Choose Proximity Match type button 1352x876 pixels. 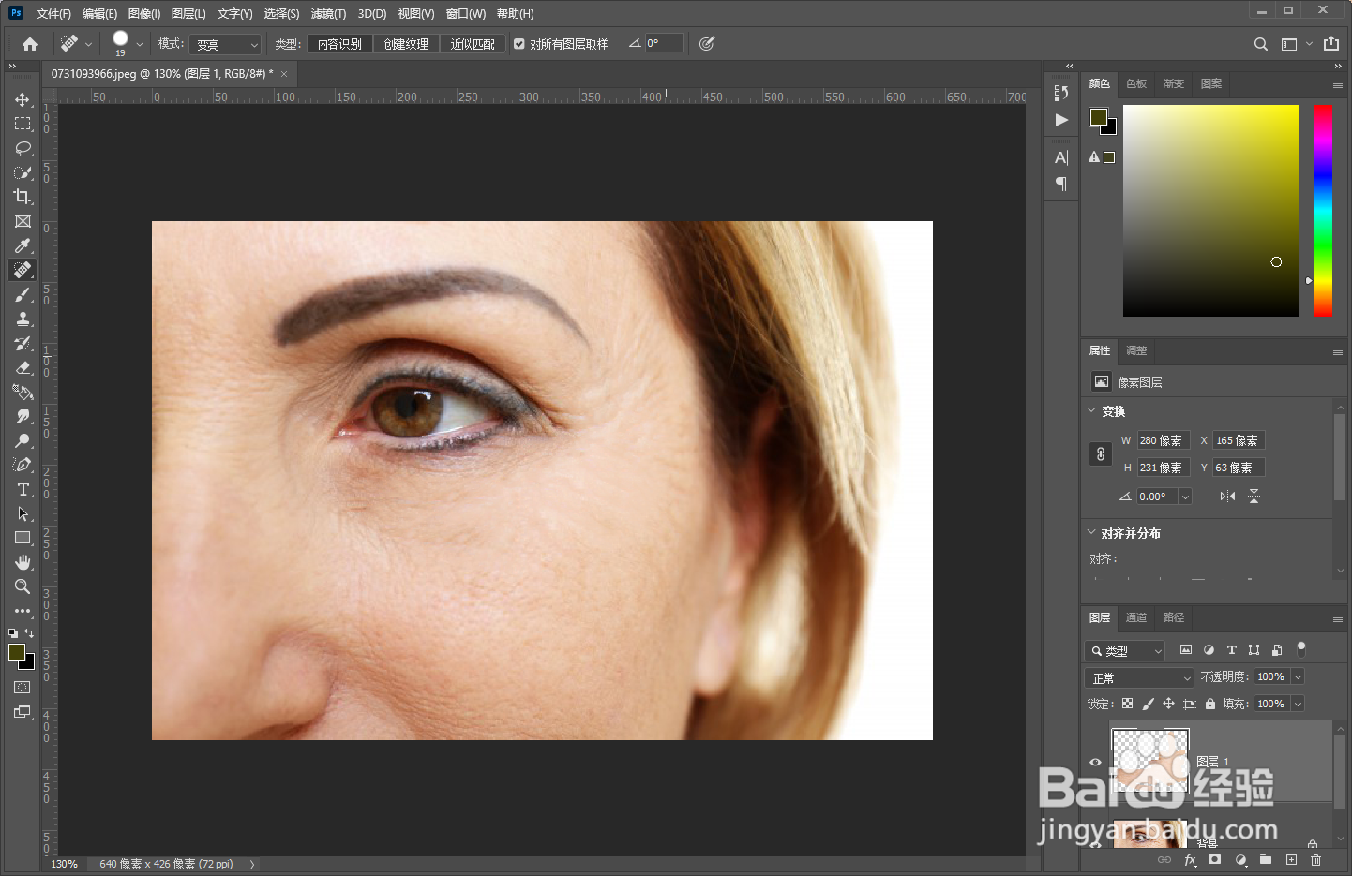[x=473, y=44]
